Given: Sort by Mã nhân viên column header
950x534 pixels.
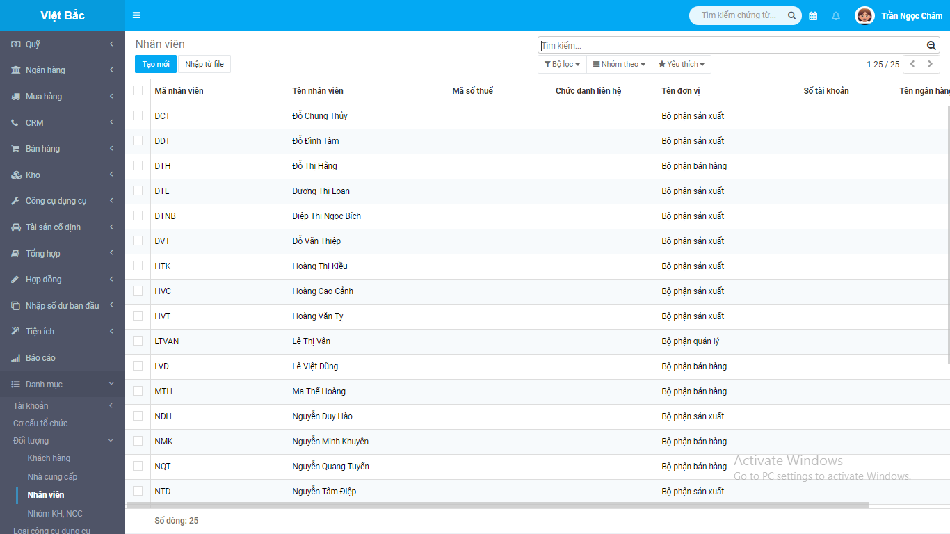Looking at the screenshot, I should tap(179, 91).
